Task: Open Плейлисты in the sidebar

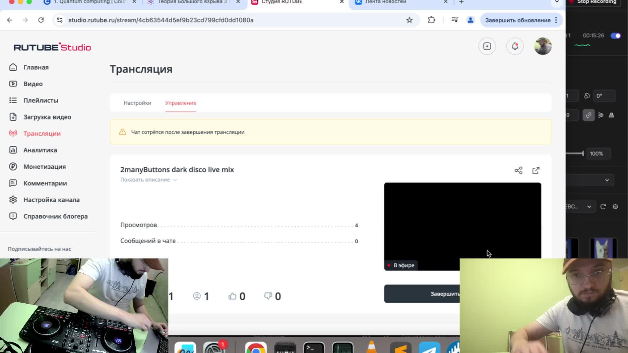Action: 41,101
